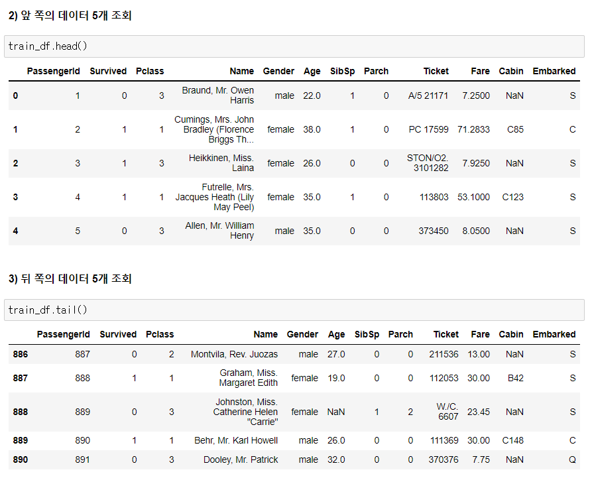Click the ticket value 'W./C. 6607'
Viewport: 592px width, 484px height.
[x=447, y=412]
